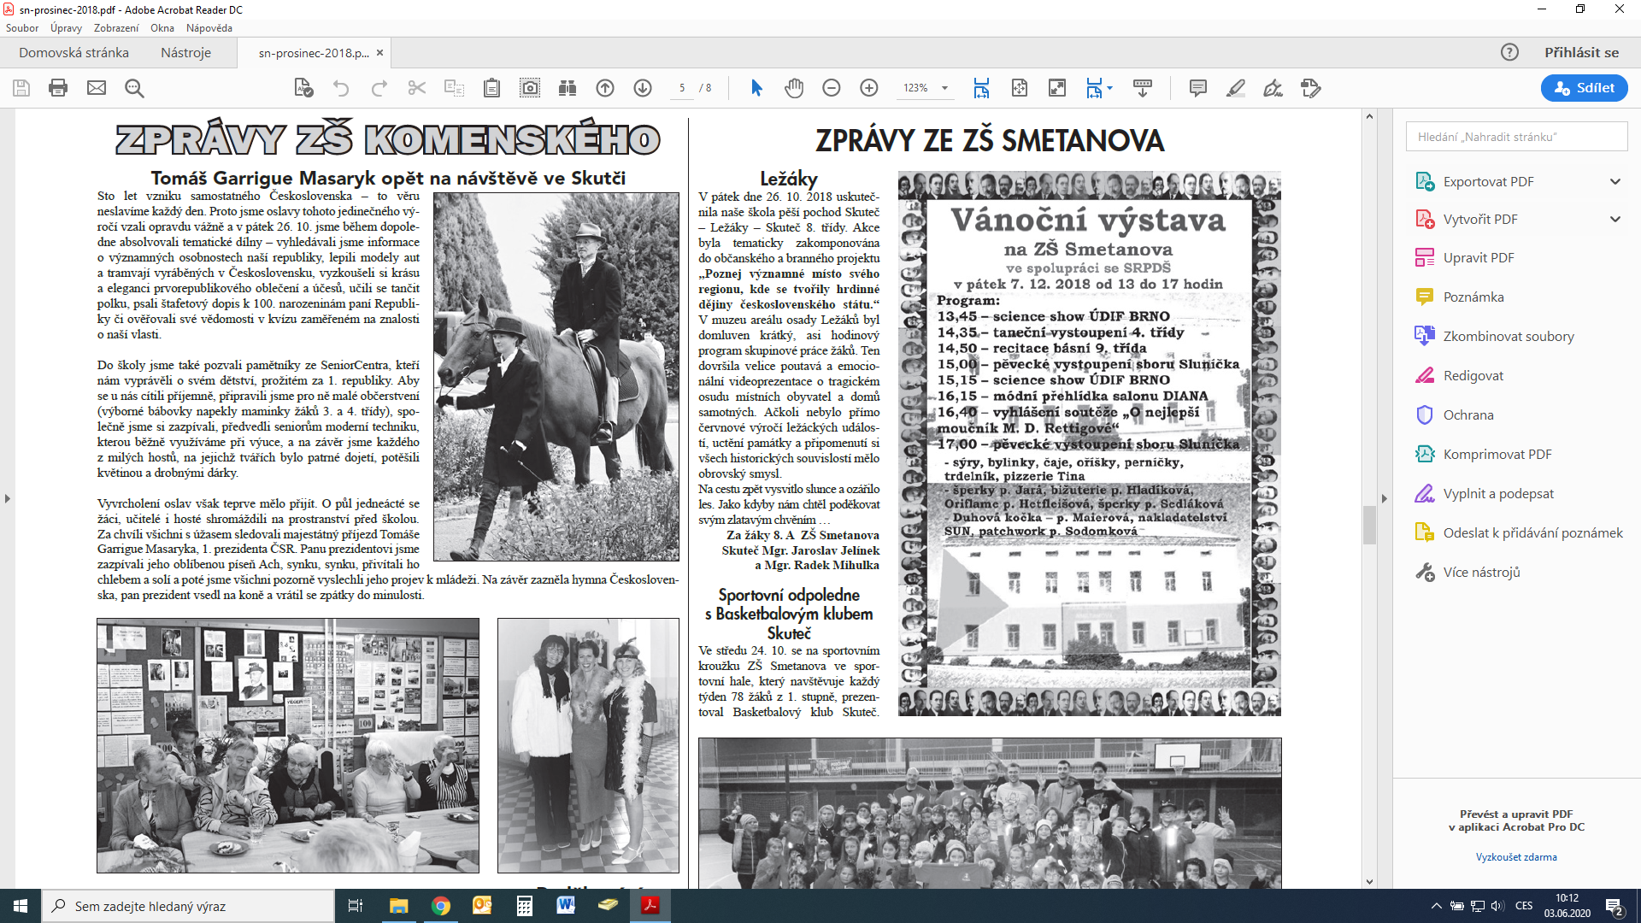Send file by email envelope icon
This screenshot has width=1641, height=923.
click(97, 88)
